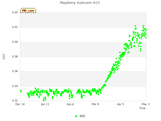The width and height of the screenshot is (161, 121).
Task: Click the Mar 8 x-axis label
Action: click(95, 104)
